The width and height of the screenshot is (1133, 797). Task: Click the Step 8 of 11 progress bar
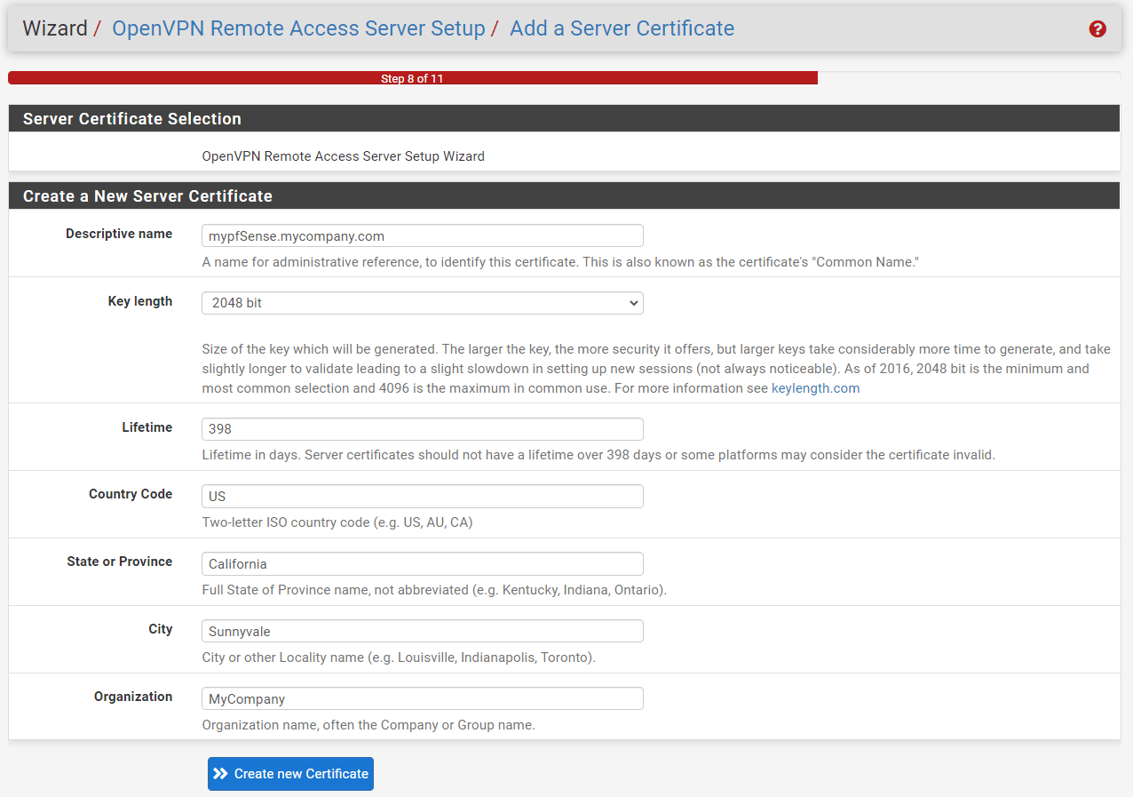412,77
